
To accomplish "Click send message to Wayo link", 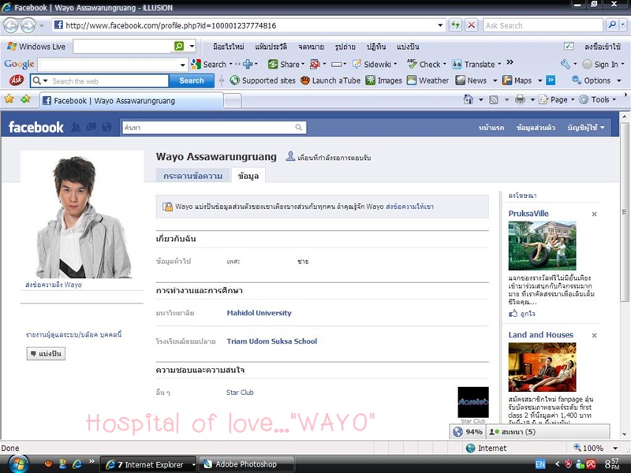I will click(54, 285).
